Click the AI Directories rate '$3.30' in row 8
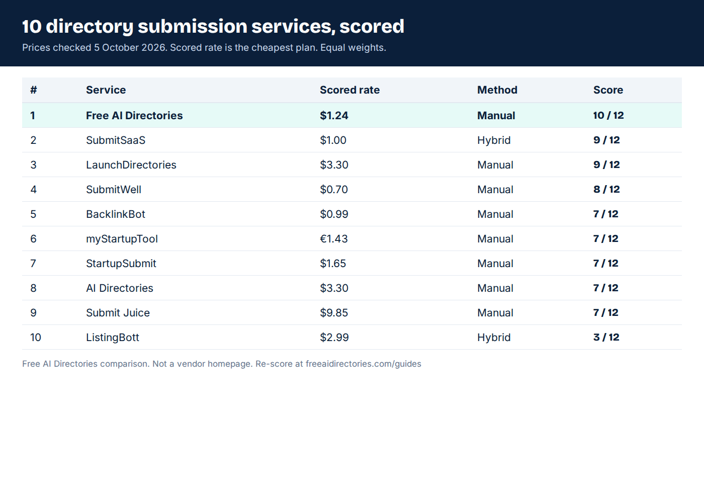Viewport: 704px width, 493px height. 334,288
